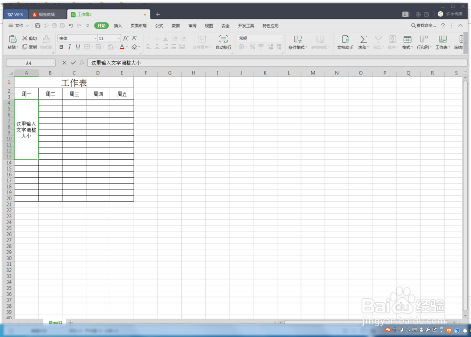Switch to the 页面布局 page layout tab

138,26
